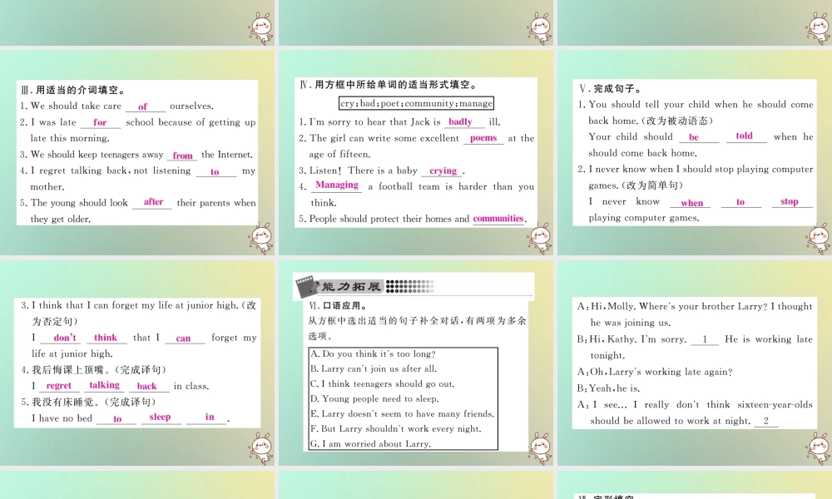Click the word box 'cry;bad;poet;community;manage'
832x499 pixels.
click(x=417, y=103)
